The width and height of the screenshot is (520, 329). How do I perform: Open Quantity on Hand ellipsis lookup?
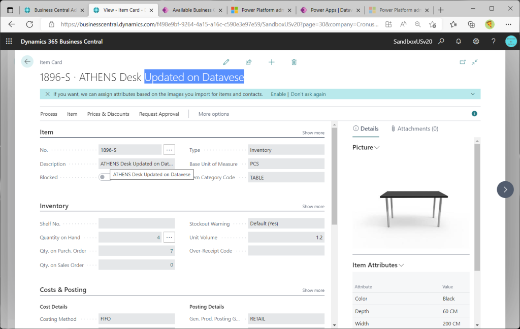(x=169, y=237)
